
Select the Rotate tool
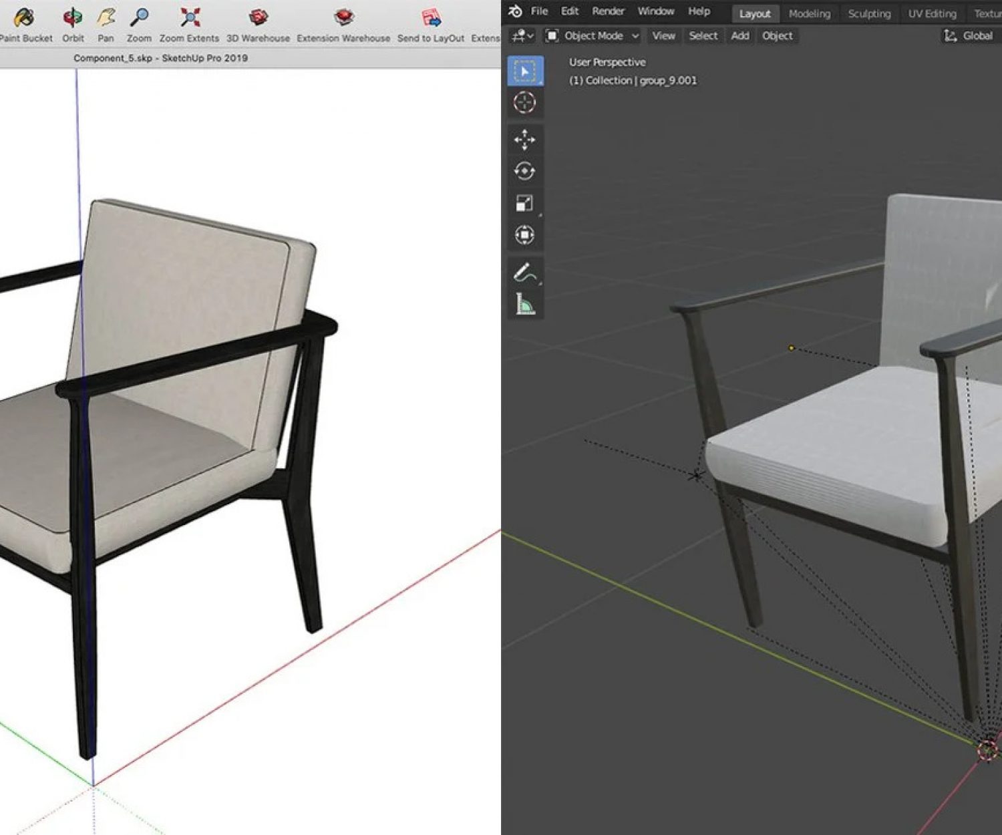pos(525,171)
